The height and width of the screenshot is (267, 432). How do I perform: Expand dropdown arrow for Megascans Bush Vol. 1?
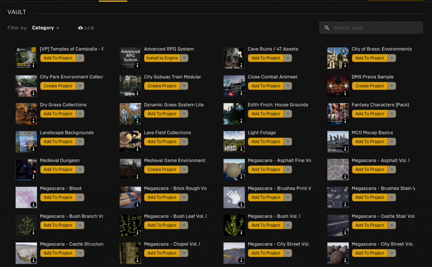pyautogui.click(x=288, y=225)
